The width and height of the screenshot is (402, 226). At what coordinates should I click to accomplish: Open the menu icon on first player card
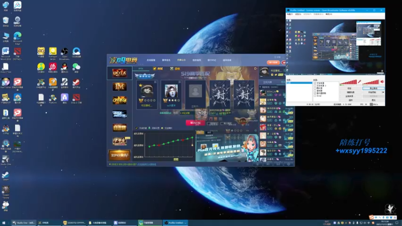point(155,82)
